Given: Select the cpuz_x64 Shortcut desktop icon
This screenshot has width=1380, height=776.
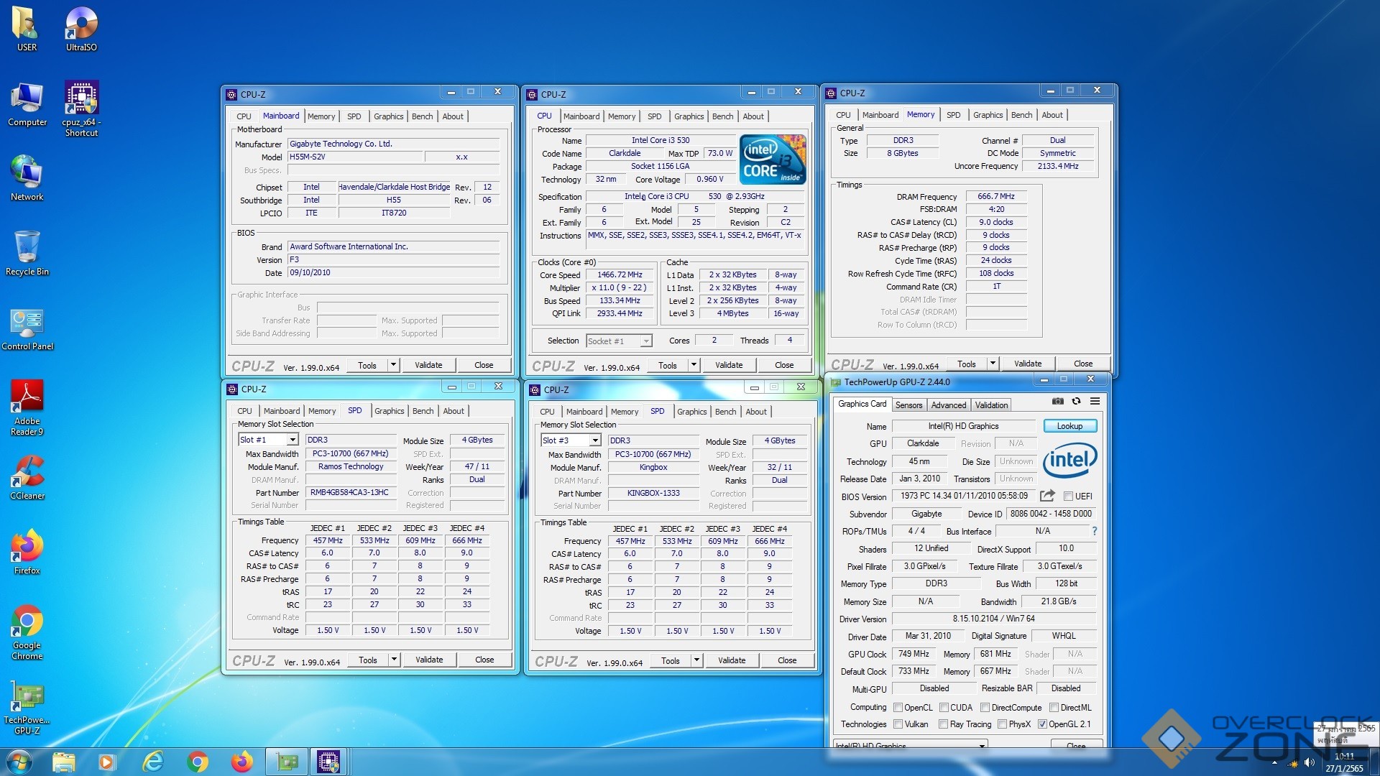Looking at the screenshot, I should point(81,109).
